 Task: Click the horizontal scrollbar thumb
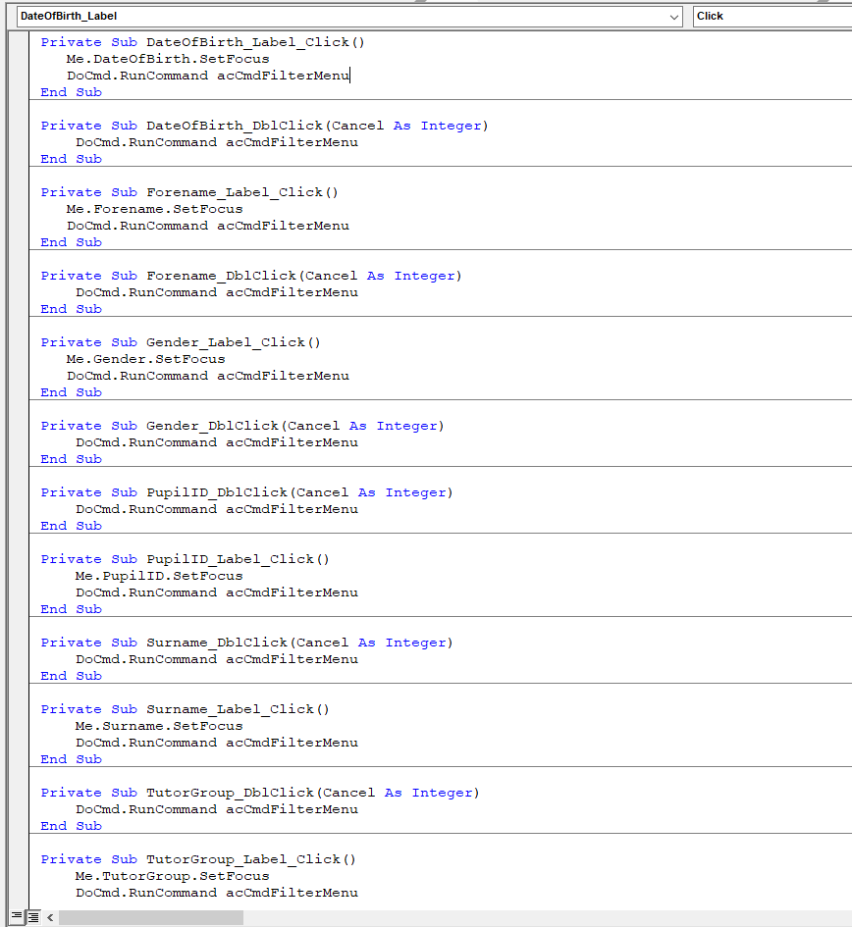151,917
